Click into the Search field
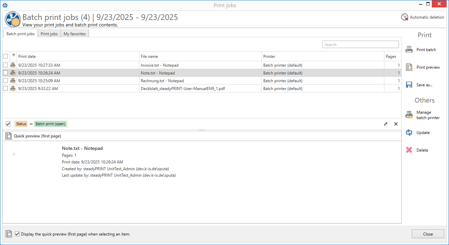 pyautogui.click(x=361, y=44)
